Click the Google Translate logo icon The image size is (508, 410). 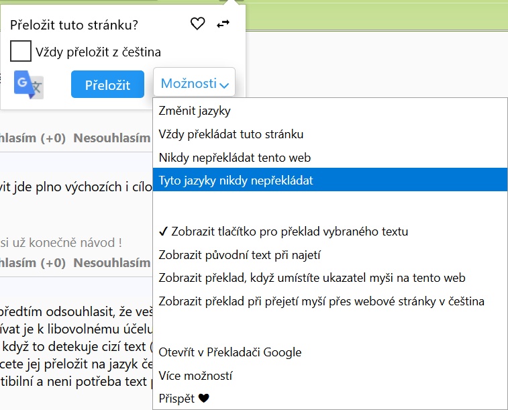tap(29, 85)
